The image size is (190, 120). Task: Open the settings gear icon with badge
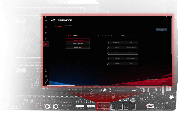pos(46,82)
